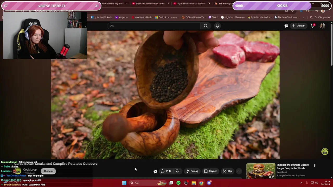Image resolution: width=333 pixels, height=187 pixels.
Task: Open Spotify from the taskbar
Action: pos(178,183)
